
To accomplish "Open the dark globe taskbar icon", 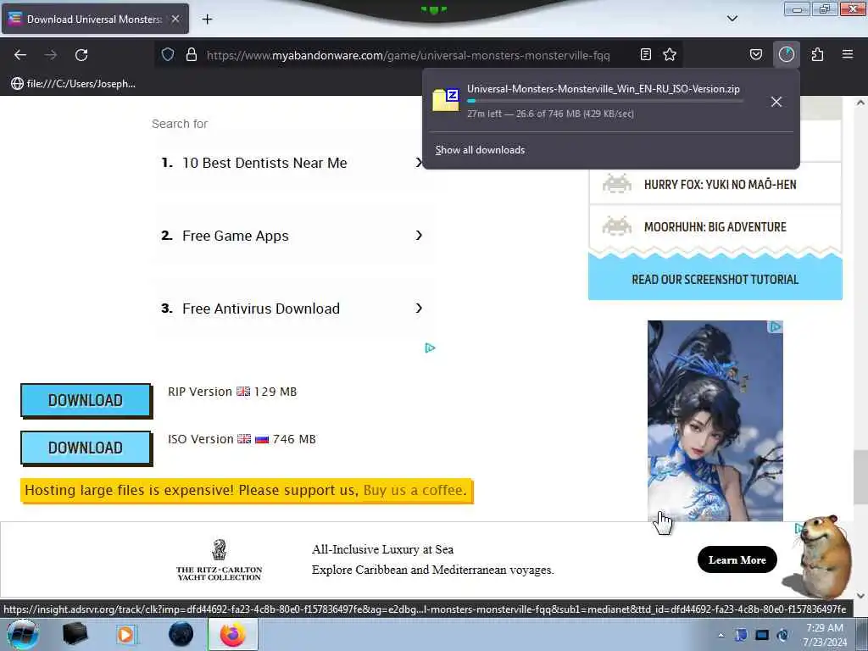I will pyautogui.click(x=181, y=634).
